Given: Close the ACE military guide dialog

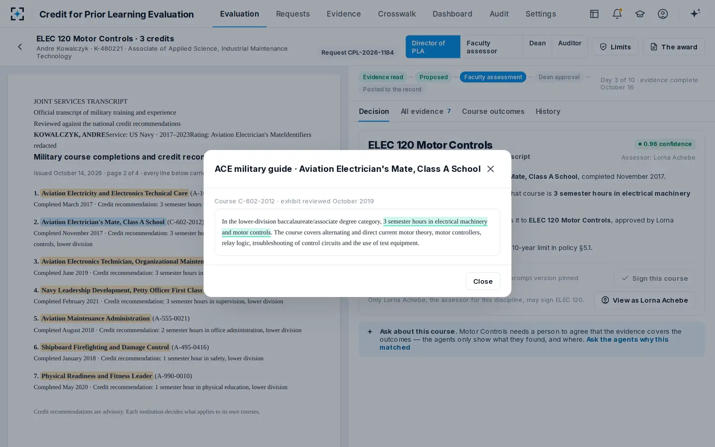Looking at the screenshot, I should point(491,169).
